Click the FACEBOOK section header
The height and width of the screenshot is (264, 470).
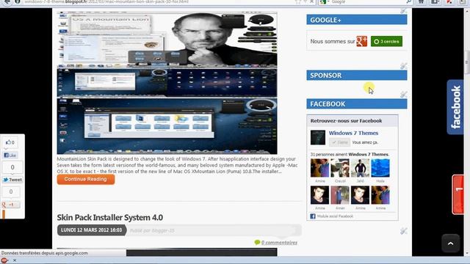click(x=357, y=104)
